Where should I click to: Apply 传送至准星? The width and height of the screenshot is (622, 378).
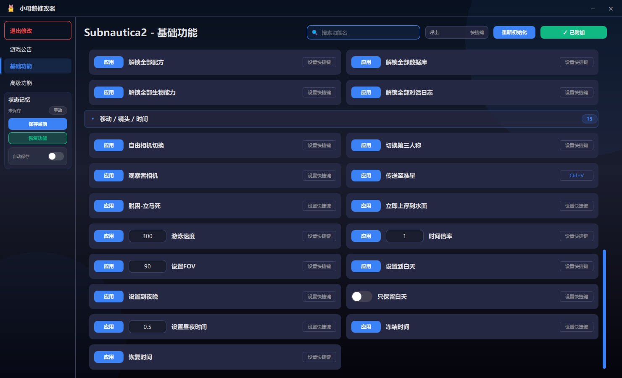tap(366, 176)
